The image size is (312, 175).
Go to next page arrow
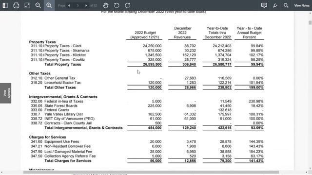point(86,5)
